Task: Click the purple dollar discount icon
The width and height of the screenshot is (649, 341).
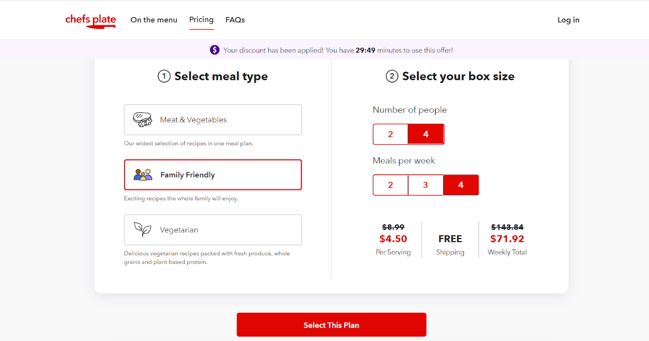Action: click(x=215, y=50)
